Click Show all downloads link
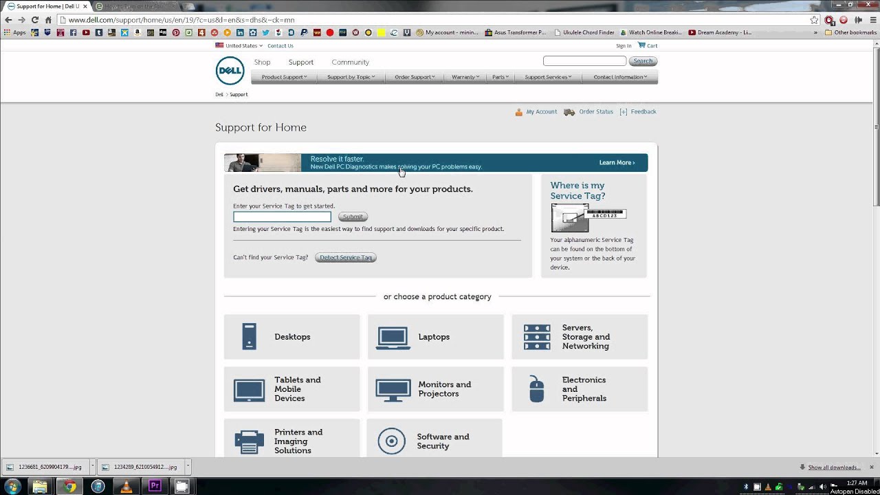880x495 pixels. pyautogui.click(x=834, y=467)
